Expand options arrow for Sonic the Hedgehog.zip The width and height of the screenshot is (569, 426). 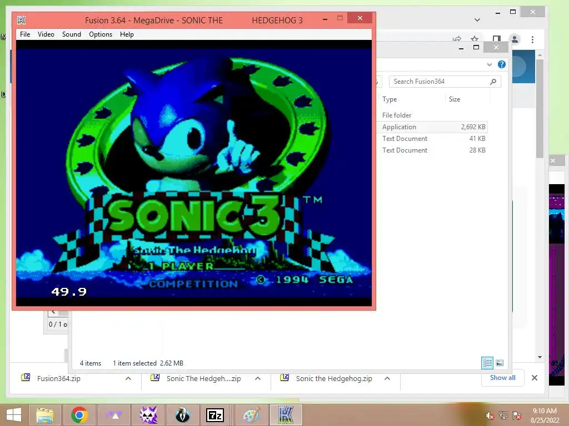coord(387,378)
